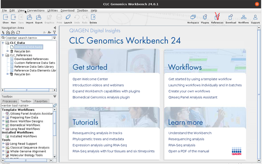Click the Save toolbar icon

(21, 17)
